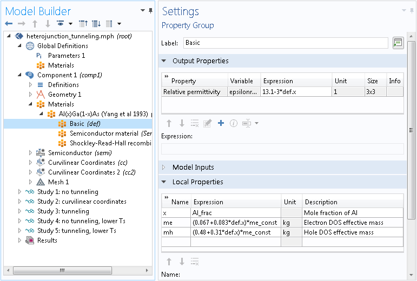This screenshot has height=281, width=417.
Task: Open the Results node
Action: pos(47,240)
